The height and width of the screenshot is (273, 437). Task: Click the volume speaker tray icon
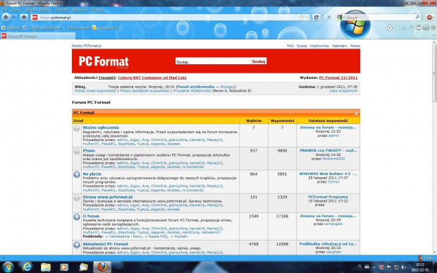pos(403,267)
